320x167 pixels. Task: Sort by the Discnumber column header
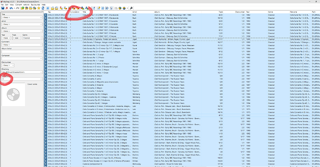tap(240, 12)
